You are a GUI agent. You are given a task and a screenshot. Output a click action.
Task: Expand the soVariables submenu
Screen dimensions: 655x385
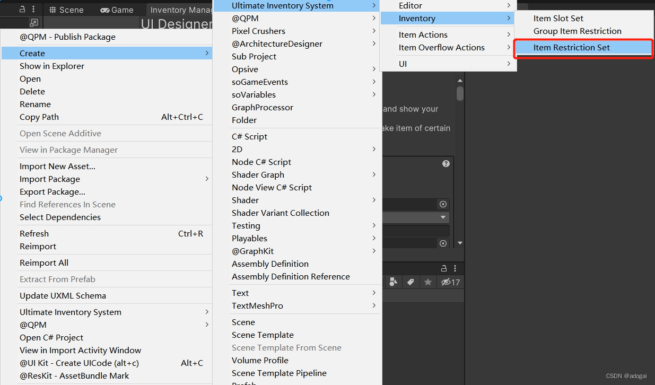(296, 94)
